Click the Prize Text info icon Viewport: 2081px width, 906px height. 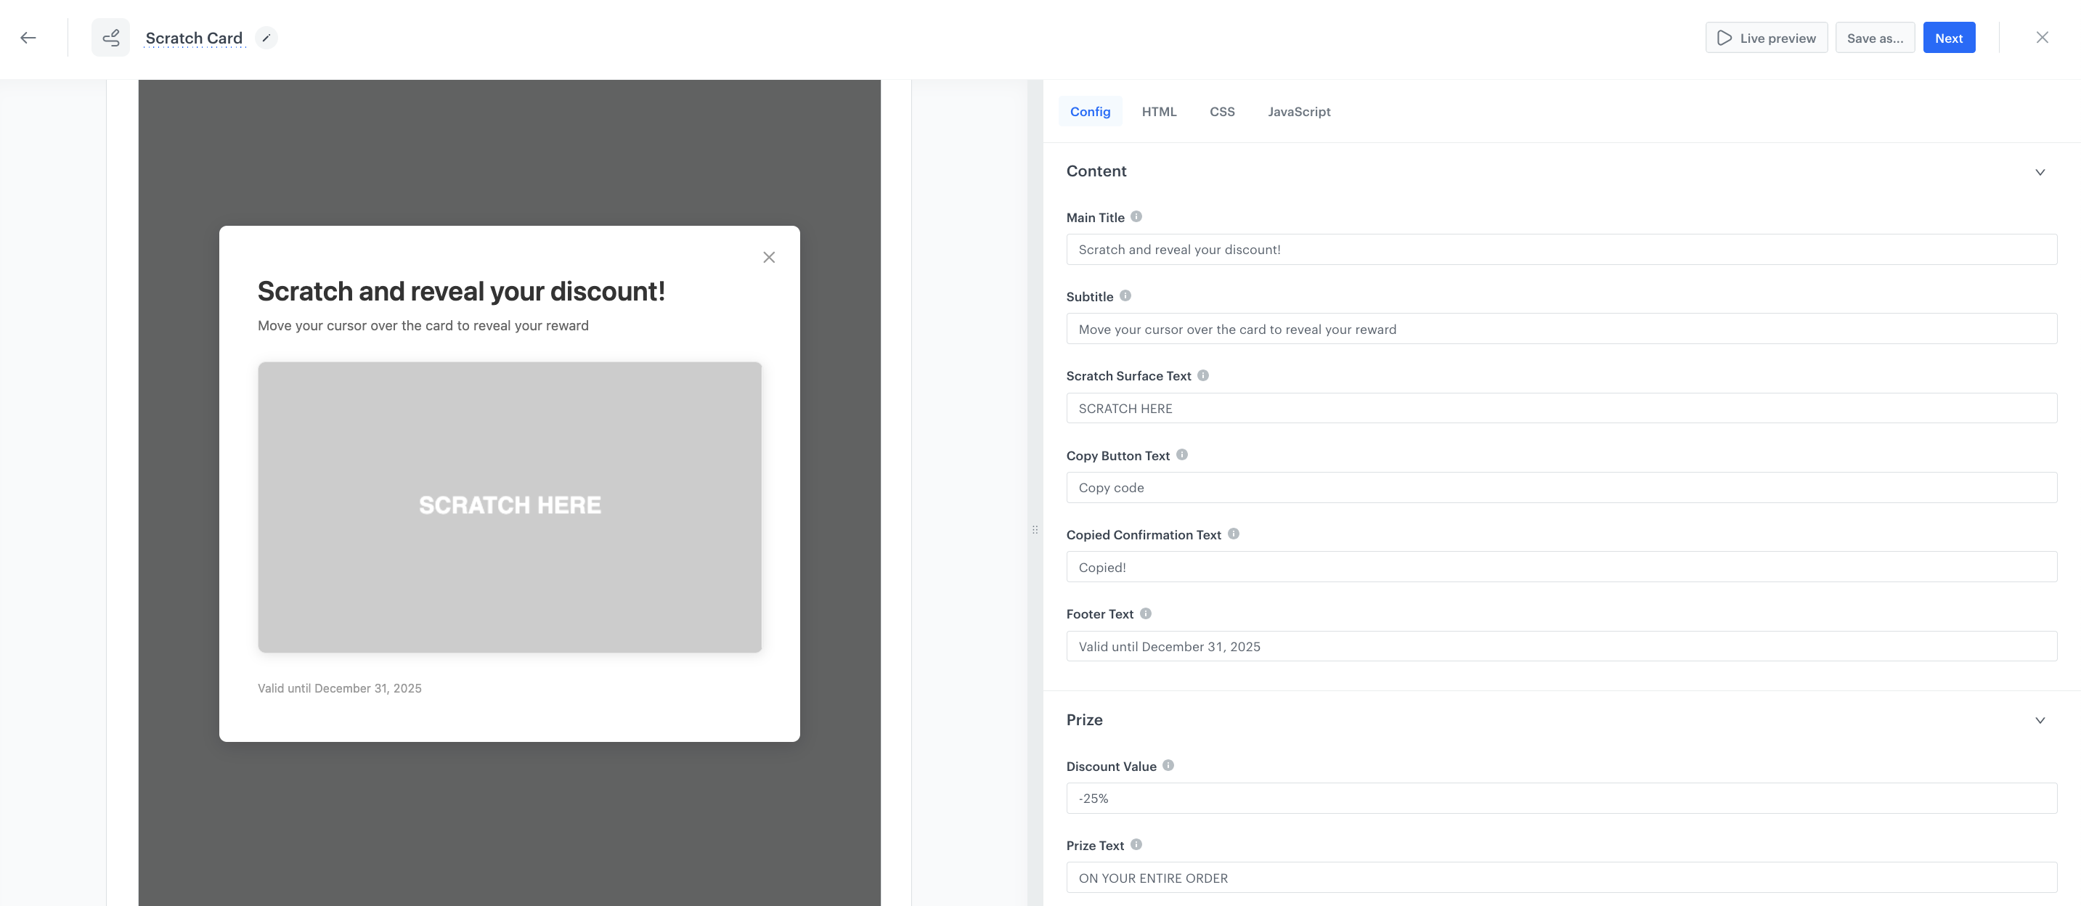click(1136, 844)
